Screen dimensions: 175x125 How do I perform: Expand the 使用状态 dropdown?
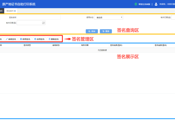[x=108, y=17]
